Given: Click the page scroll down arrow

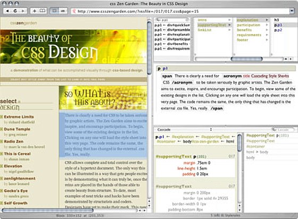Looking at the screenshot, I should pyautogui.click(x=150, y=206).
